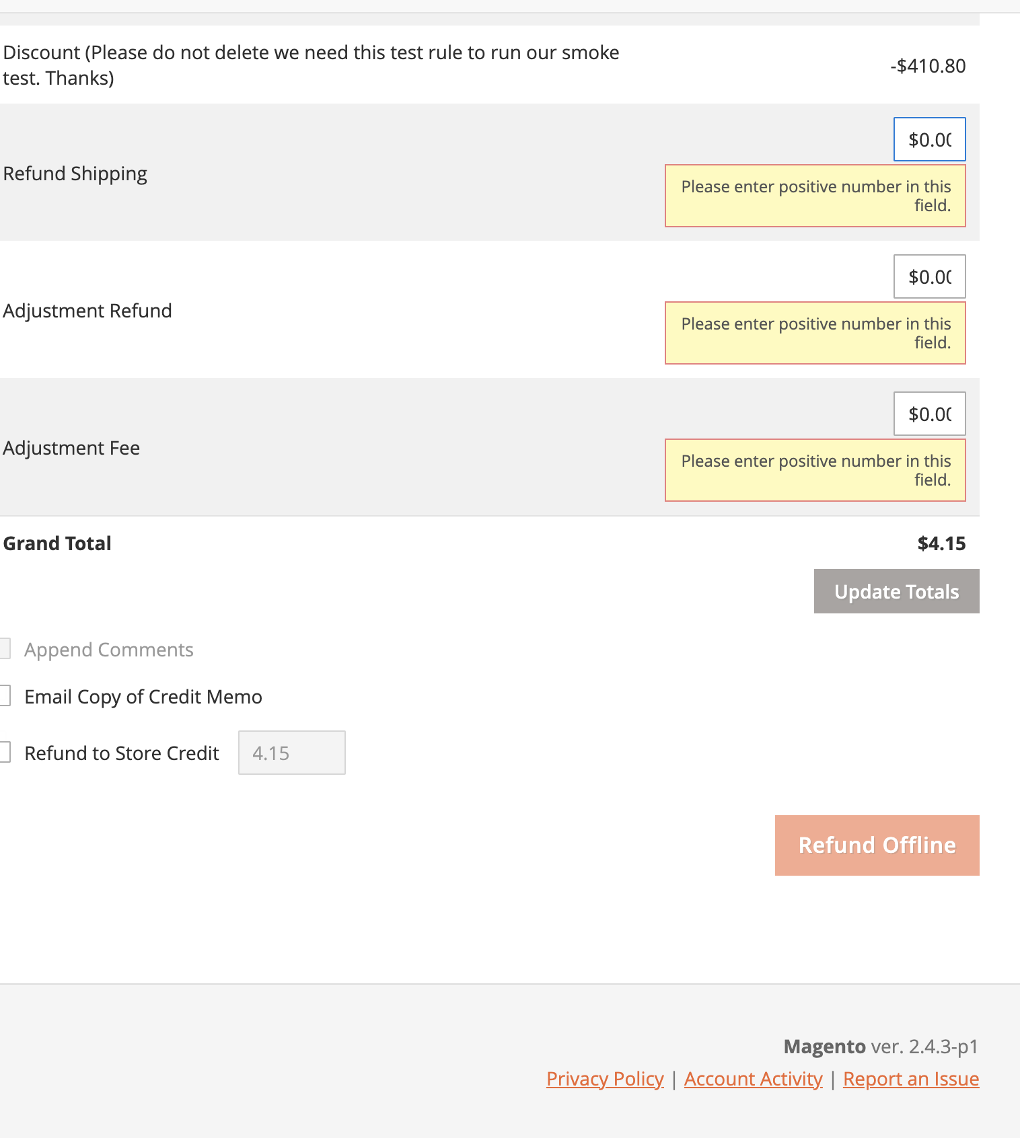Click the Grand Total value $4.15
This screenshot has width=1020, height=1138.
(942, 543)
